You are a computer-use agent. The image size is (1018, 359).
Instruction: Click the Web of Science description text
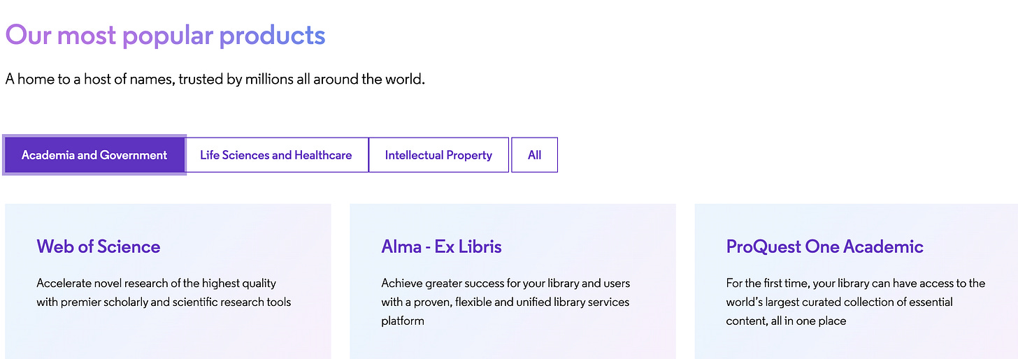pos(164,293)
